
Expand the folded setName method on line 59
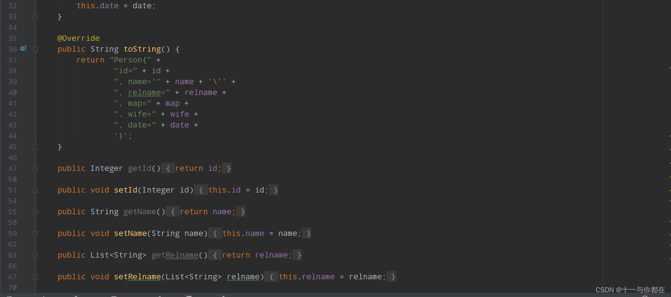[x=36, y=233]
